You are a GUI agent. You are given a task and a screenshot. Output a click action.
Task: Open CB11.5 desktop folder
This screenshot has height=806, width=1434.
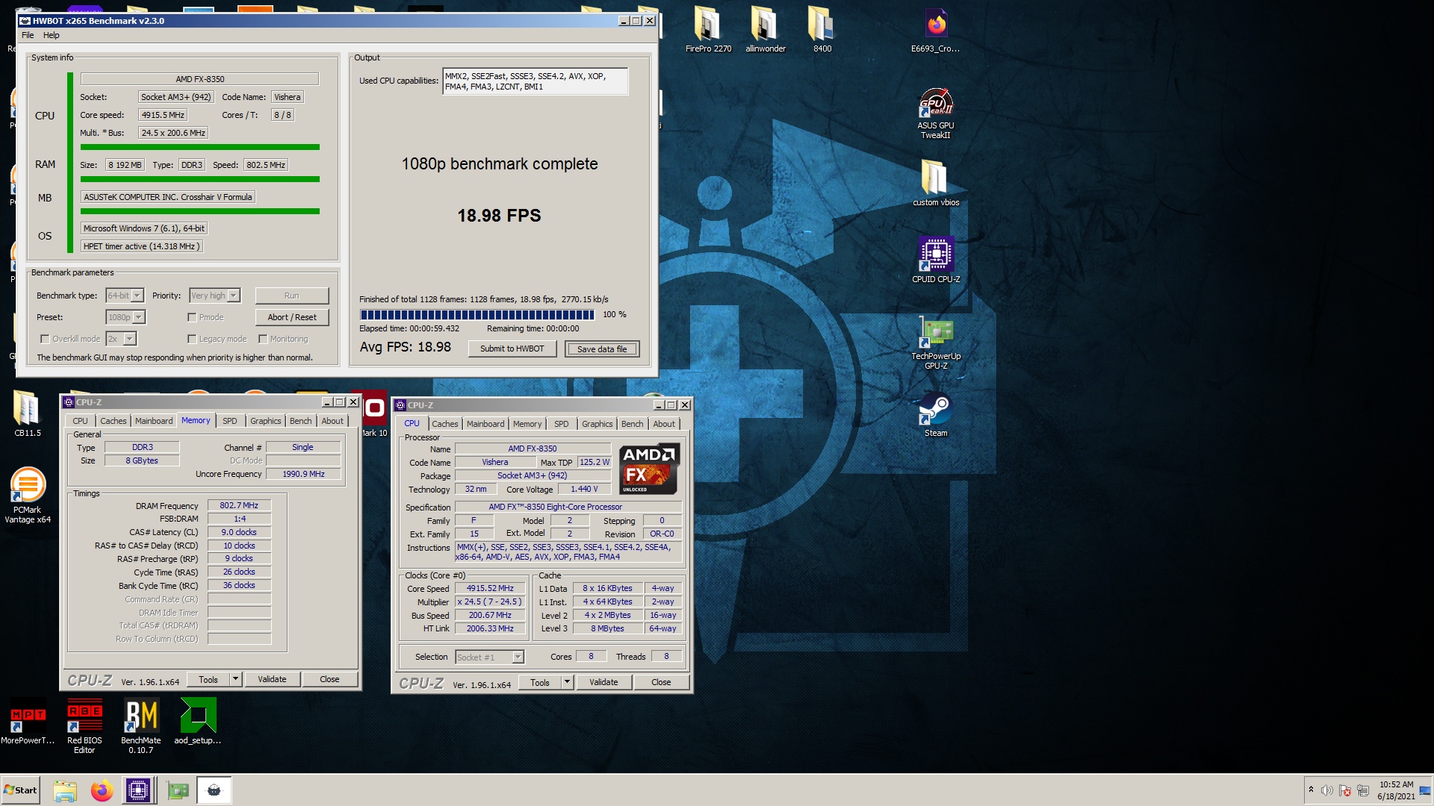click(x=28, y=413)
